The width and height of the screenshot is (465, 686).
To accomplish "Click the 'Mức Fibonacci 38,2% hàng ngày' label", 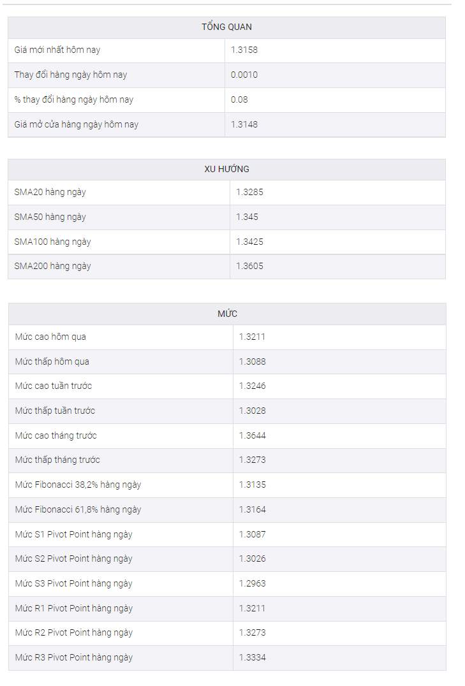I will coord(78,485).
